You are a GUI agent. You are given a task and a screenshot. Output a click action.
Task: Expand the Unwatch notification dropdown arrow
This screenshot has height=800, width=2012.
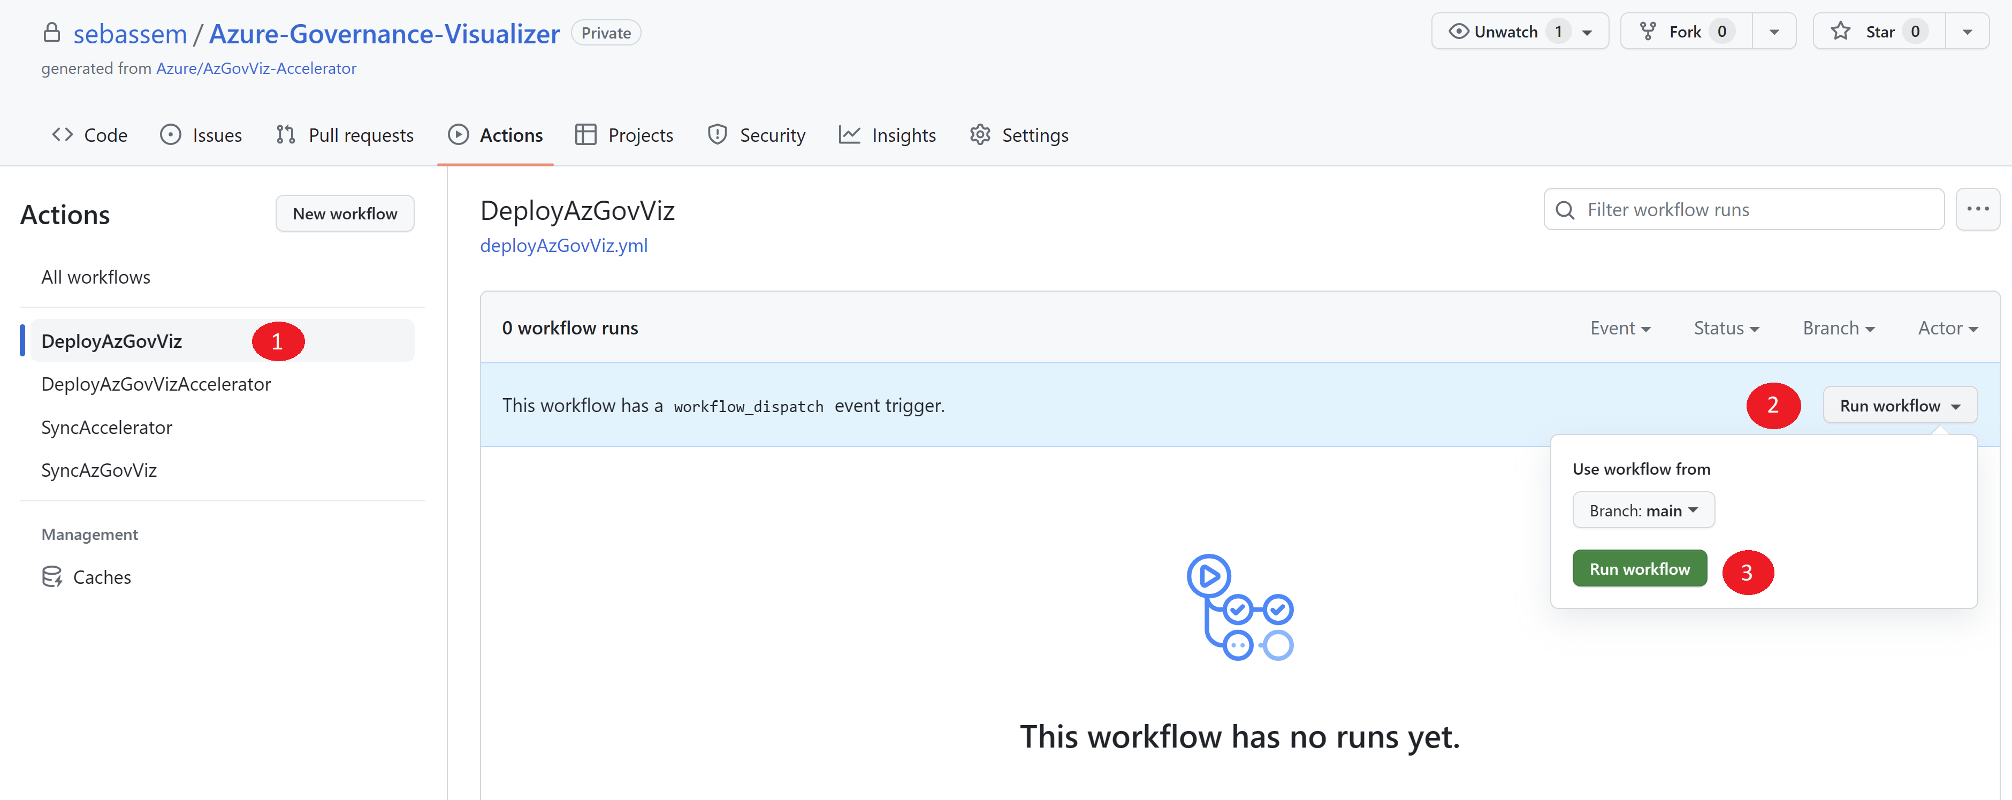coord(1587,33)
